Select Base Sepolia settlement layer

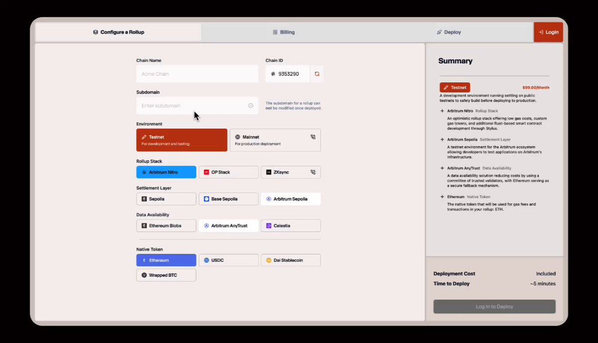tap(228, 199)
